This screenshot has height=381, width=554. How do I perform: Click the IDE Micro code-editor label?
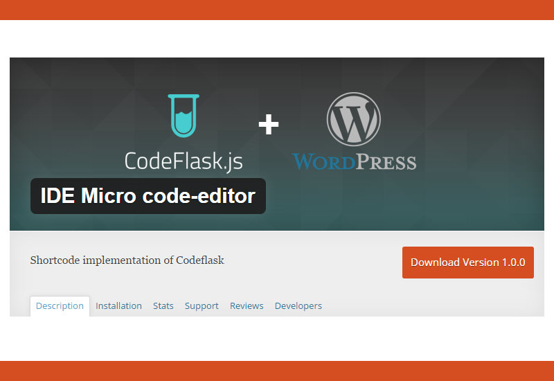148,196
